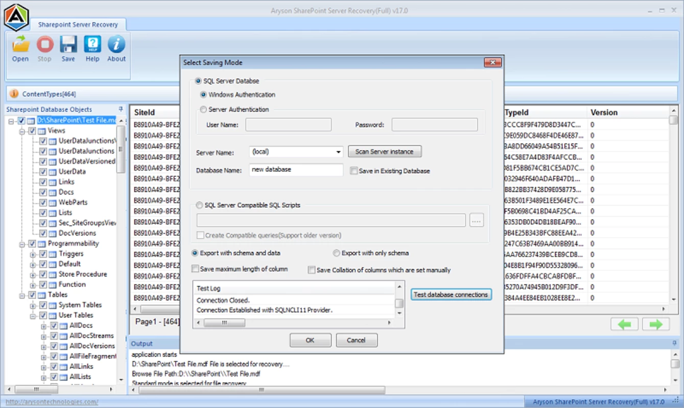Enable Save maximum length of column
684x408 pixels.
(x=195, y=269)
